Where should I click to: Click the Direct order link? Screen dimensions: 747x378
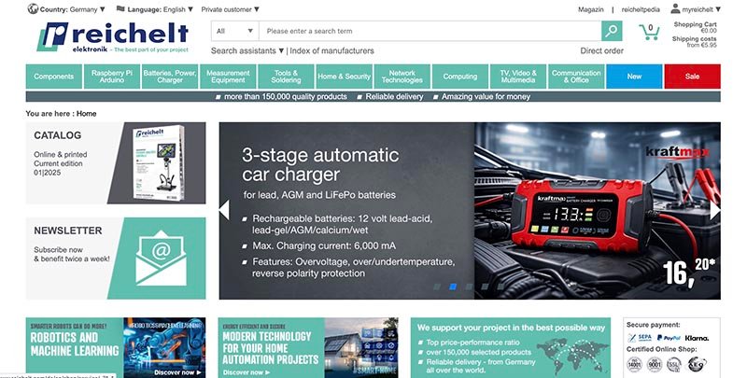pos(601,50)
